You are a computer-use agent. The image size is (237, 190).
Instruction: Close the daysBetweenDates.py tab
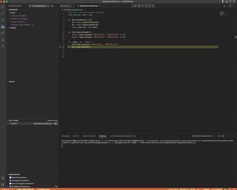coord(100,6)
